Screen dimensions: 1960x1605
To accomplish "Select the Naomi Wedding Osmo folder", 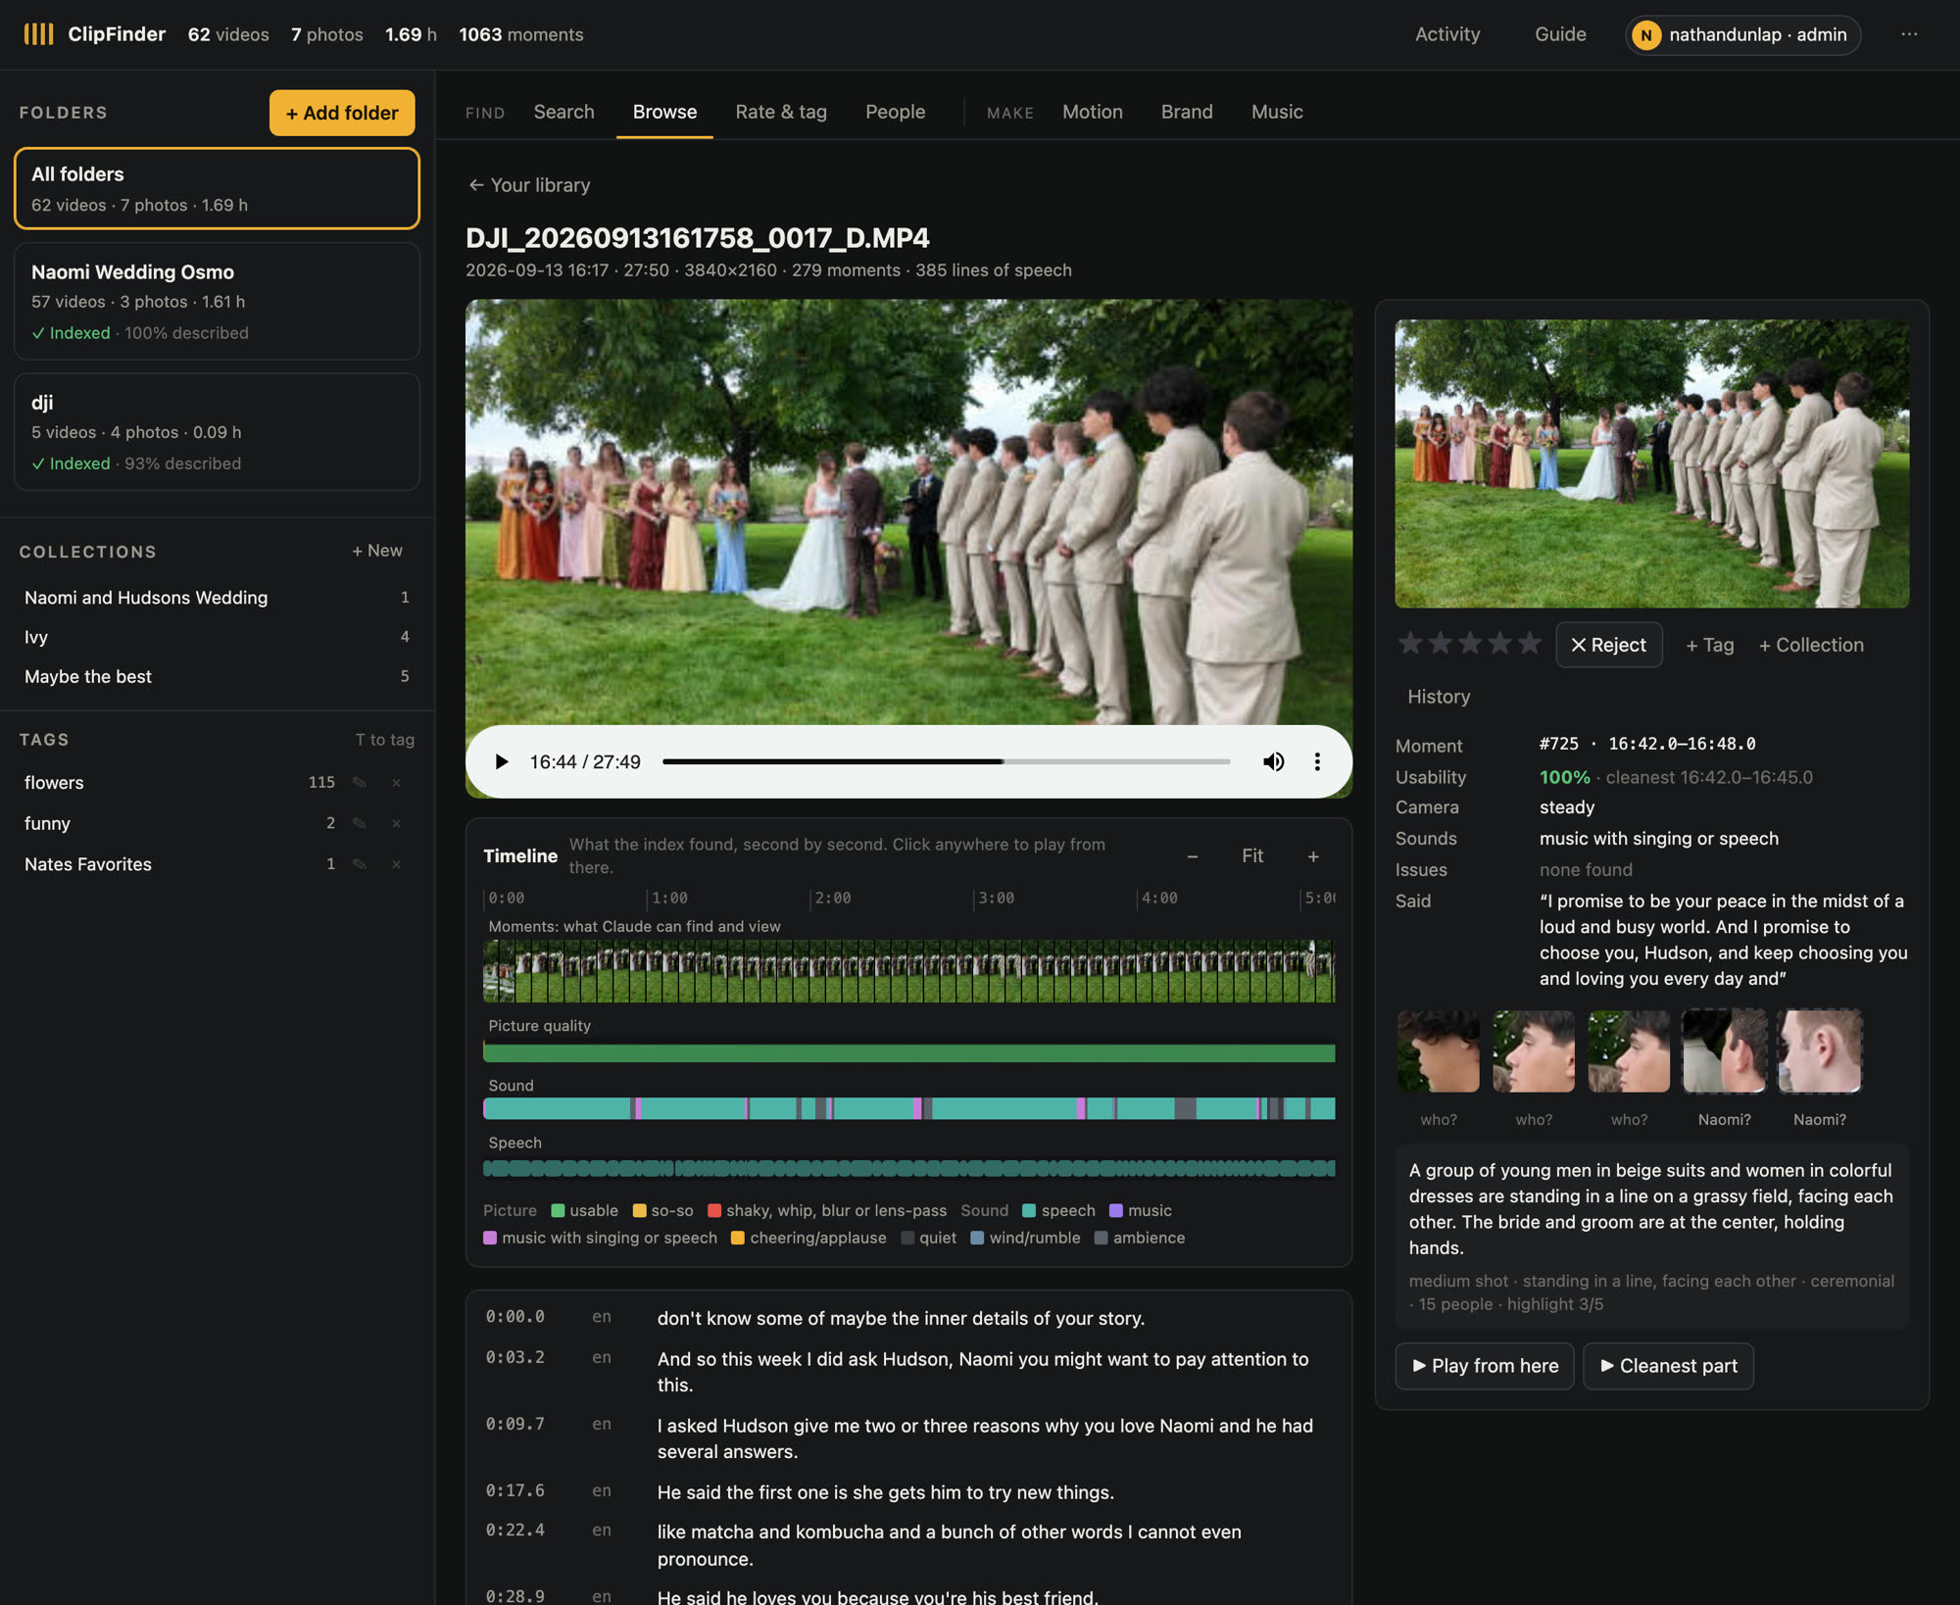I will tap(217, 302).
